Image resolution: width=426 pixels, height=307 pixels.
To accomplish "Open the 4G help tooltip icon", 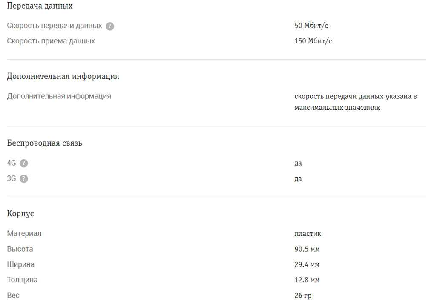I will (x=24, y=163).
